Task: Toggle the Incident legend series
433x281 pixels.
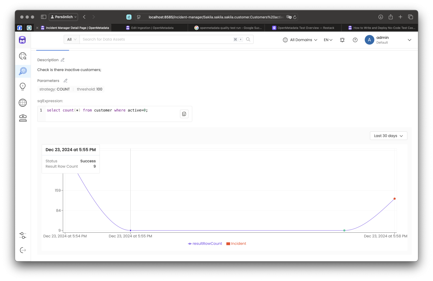Action: (236, 244)
